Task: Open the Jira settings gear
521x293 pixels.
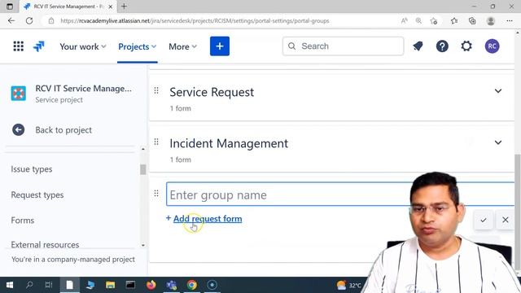Action: tap(466, 46)
